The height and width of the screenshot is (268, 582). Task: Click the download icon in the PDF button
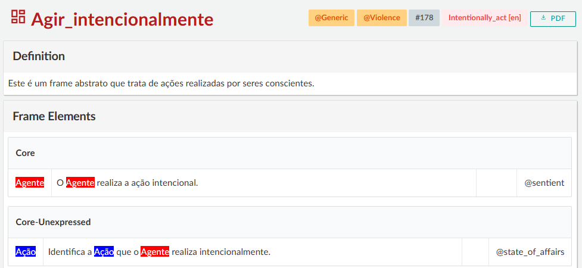tap(543, 18)
